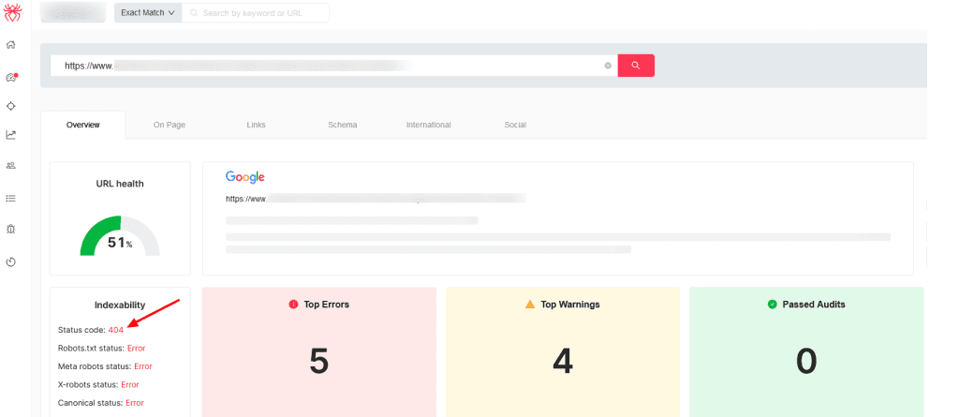Click the Search by keyword or URL field
This screenshot has width=959, height=417.
point(256,13)
